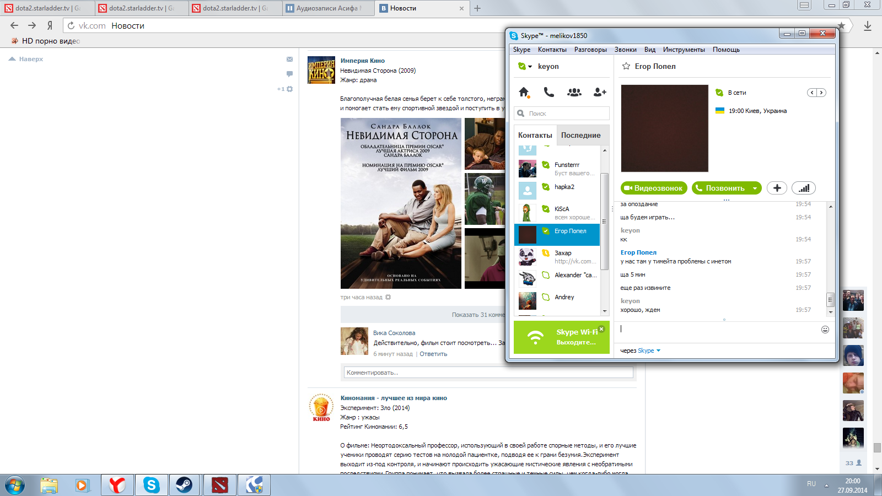Screen dimensions: 882x496
Task: Switch to the first dota2.starladder.tv tab
Action: [x=47, y=8]
